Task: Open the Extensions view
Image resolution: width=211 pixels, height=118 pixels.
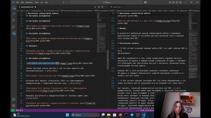Action: pyautogui.click(x=14, y=33)
